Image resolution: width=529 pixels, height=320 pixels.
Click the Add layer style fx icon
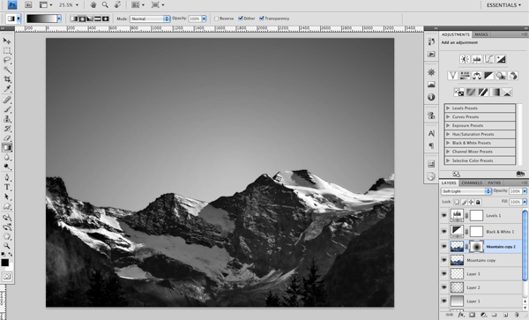coord(461,315)
